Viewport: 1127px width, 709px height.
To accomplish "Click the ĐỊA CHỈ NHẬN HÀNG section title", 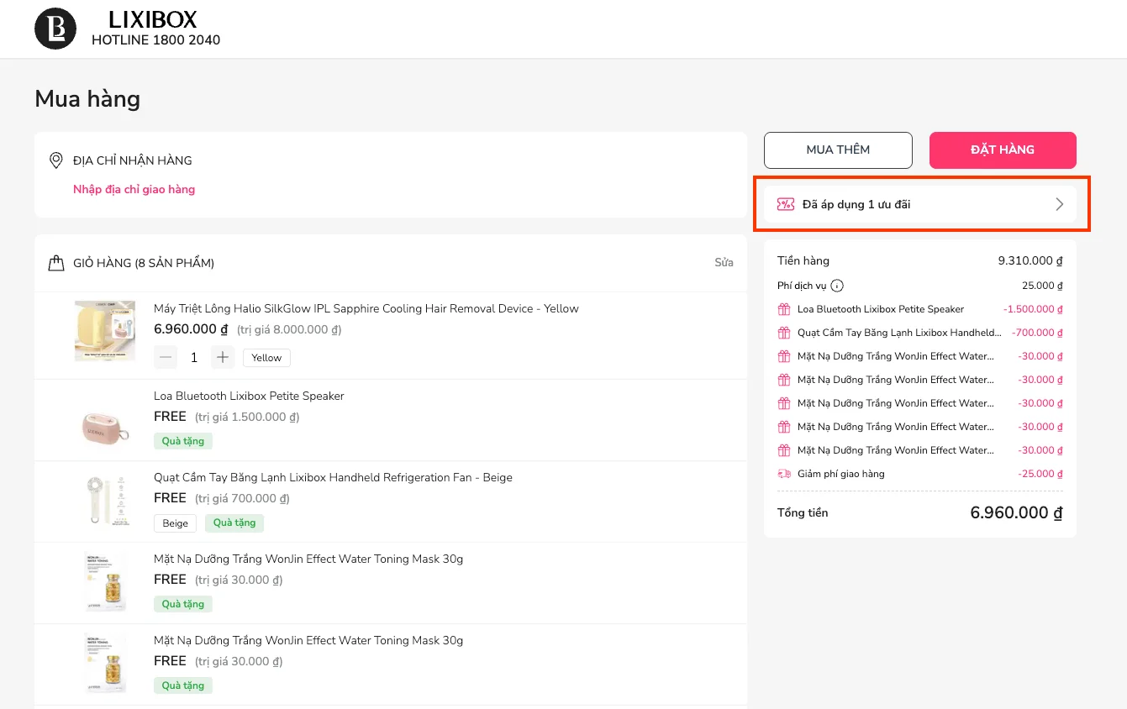I will pyautogui.click(x=133, y=160).
